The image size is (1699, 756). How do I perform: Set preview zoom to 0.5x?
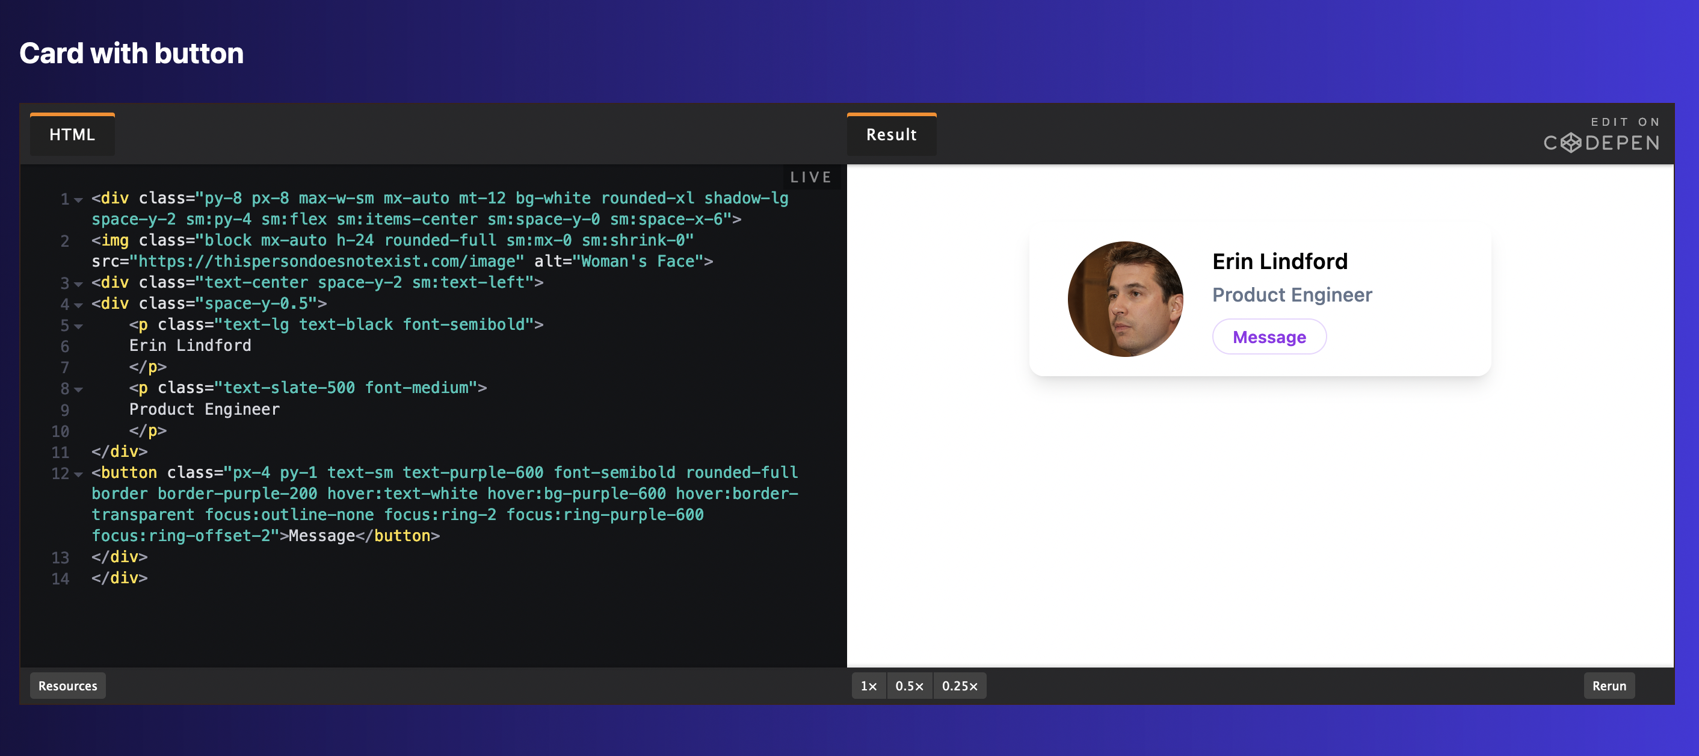(909, 686)
